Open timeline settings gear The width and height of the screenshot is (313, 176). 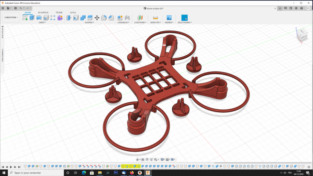[309, 167]
